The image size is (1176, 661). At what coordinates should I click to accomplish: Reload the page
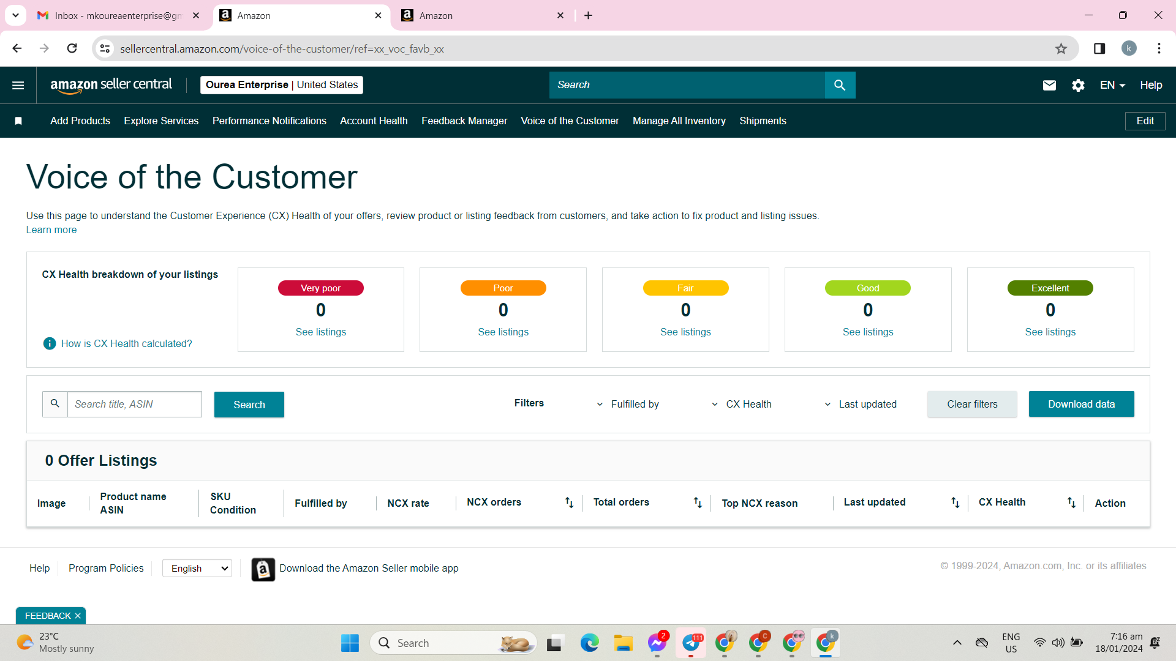72,48
